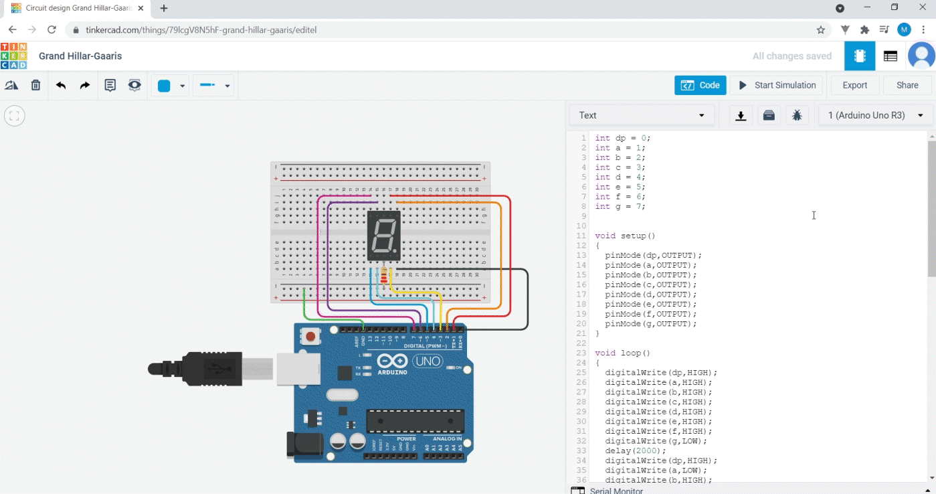Screen dimensions: 936x494
Task: Click code line 'delay(2000);'
Action: coord(636,450)
